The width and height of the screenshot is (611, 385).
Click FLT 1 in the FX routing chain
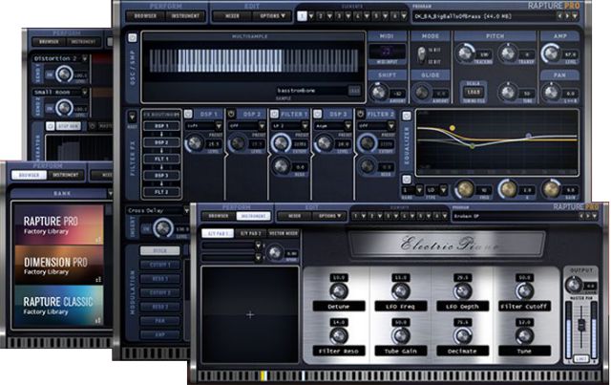point(161,160)
